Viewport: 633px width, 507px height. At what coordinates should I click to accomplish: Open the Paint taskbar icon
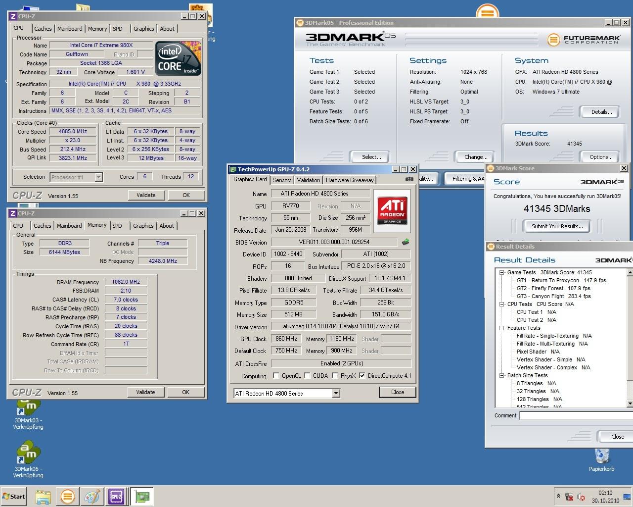[x=91, y=497]
